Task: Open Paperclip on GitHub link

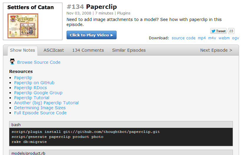Action: 34,83
